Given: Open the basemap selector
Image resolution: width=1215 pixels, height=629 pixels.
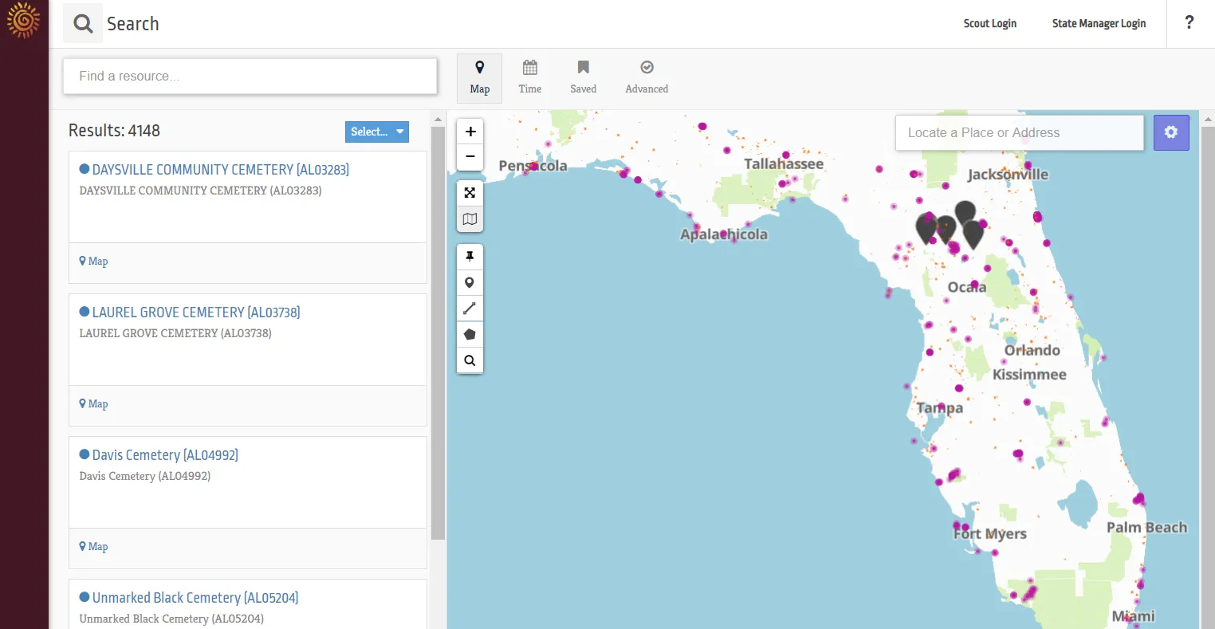Looking at the screenshot, I should 470,219.
